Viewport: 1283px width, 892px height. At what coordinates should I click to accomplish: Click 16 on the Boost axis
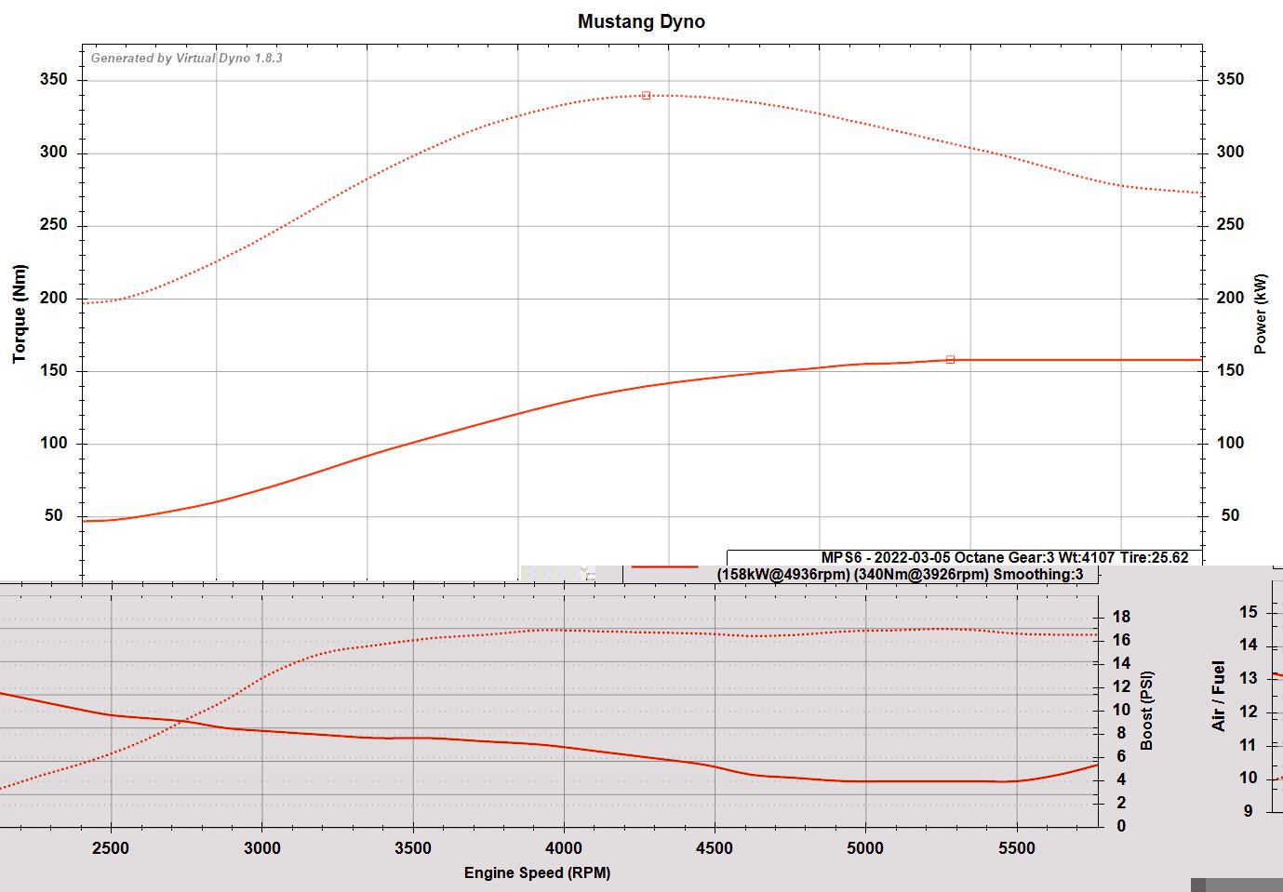(1122, 640)
